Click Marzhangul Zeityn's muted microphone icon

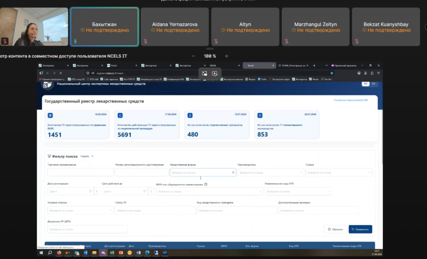pos(287,41)
